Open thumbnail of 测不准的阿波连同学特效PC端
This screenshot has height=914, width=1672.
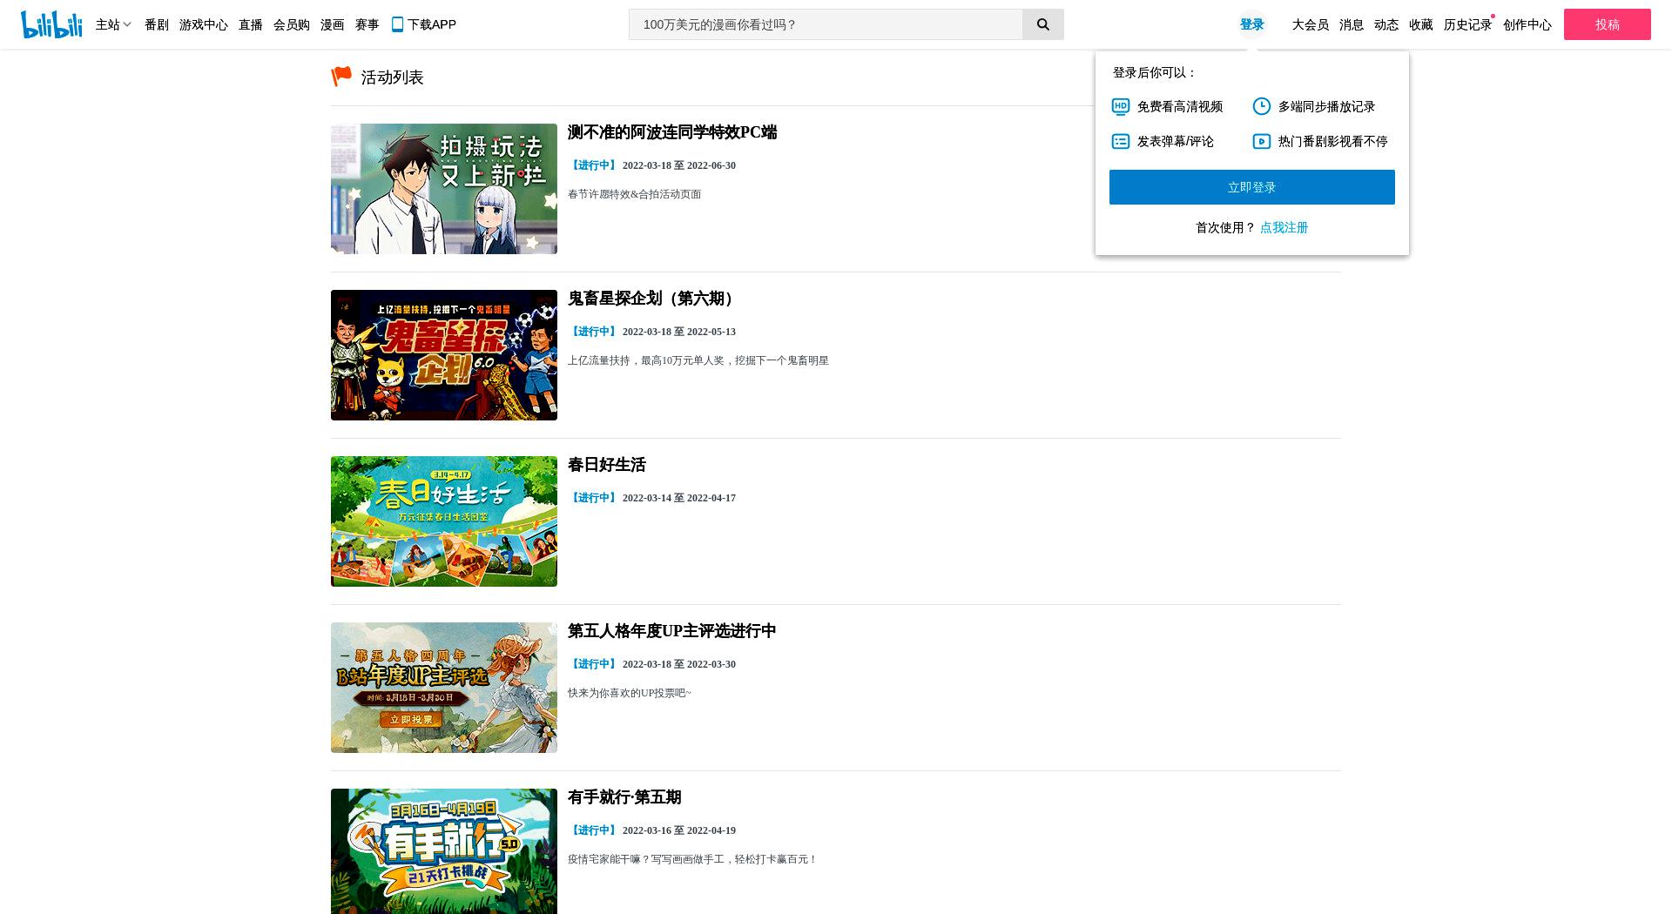[444, 189]
